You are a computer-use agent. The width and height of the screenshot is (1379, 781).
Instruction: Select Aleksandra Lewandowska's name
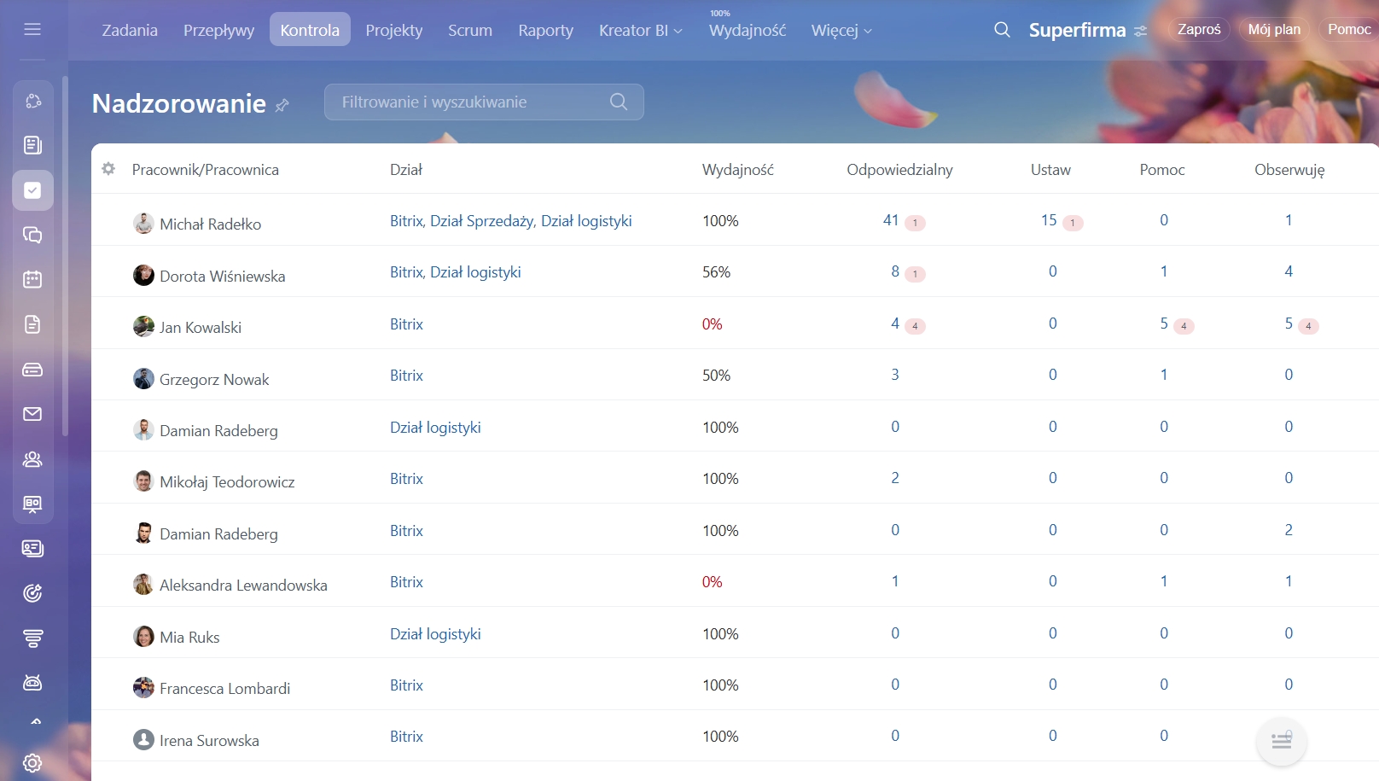(243, 586)
